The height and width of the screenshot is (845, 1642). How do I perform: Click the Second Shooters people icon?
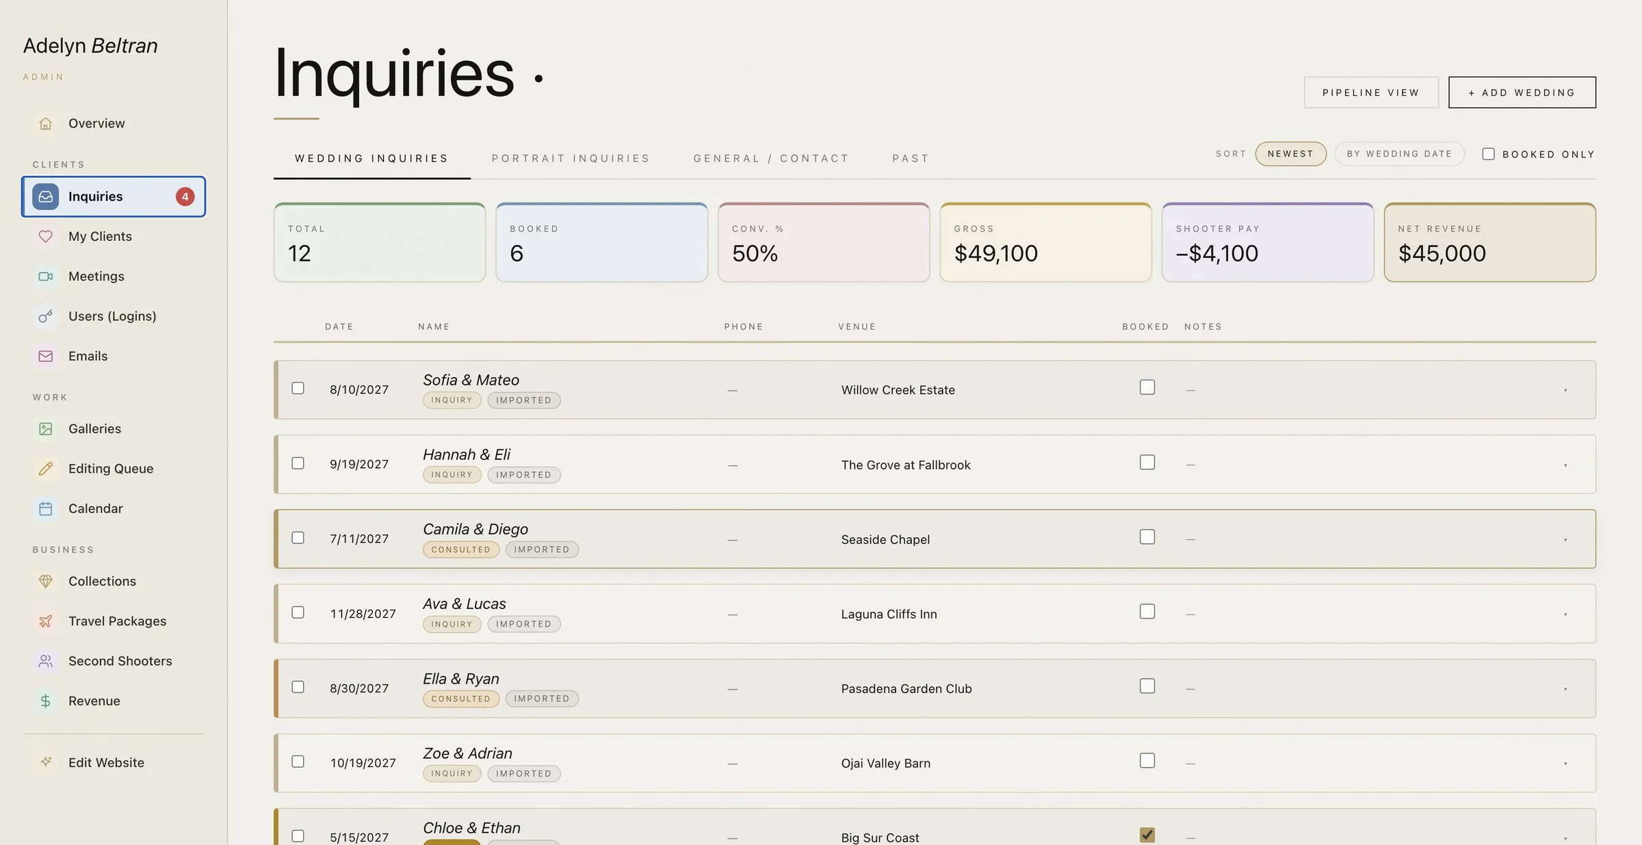tap(45, 661)
